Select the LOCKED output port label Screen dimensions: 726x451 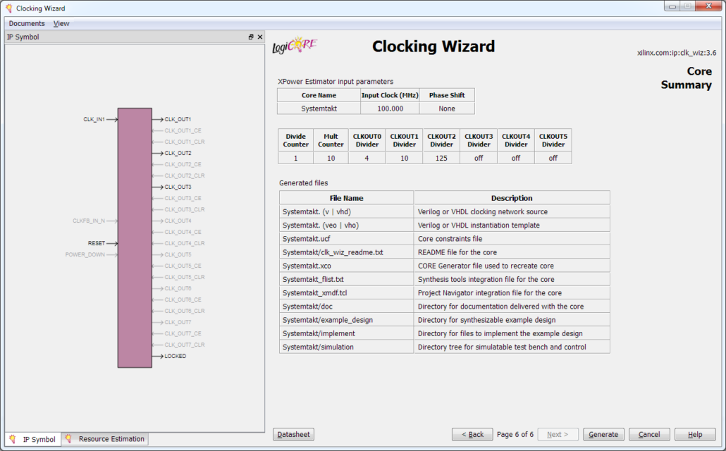click(176, 356)
